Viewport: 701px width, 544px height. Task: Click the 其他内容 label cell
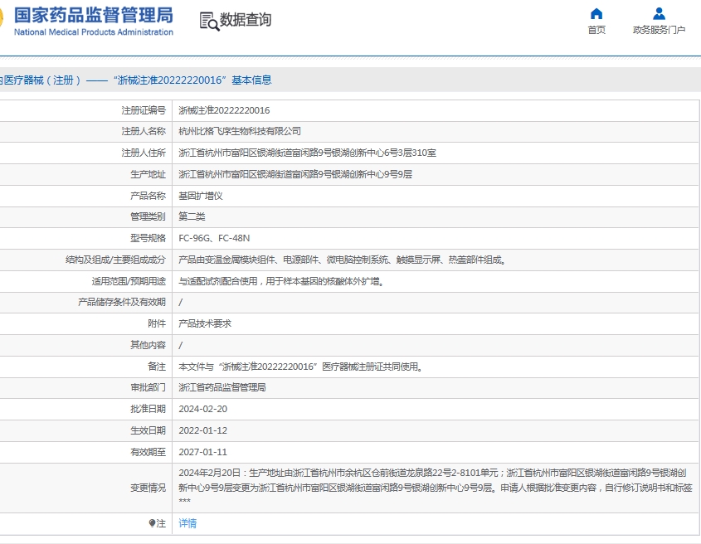(x=148, y=345)
